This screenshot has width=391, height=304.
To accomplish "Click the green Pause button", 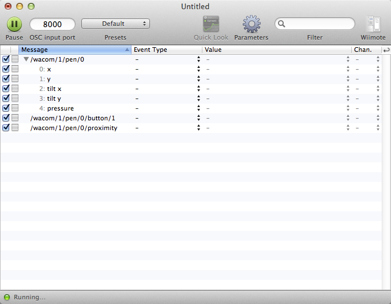I will pyautogui.click(x=14, y=24).
